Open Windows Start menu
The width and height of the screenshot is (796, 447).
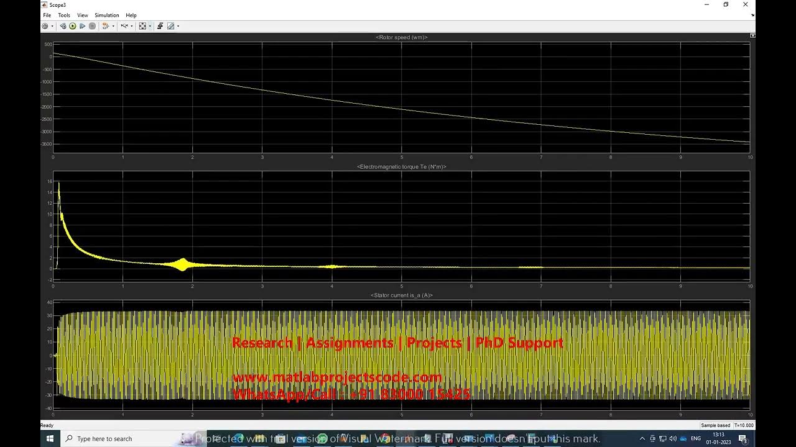click(50, 438)
